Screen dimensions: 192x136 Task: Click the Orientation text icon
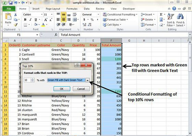(x=71, y=25)
